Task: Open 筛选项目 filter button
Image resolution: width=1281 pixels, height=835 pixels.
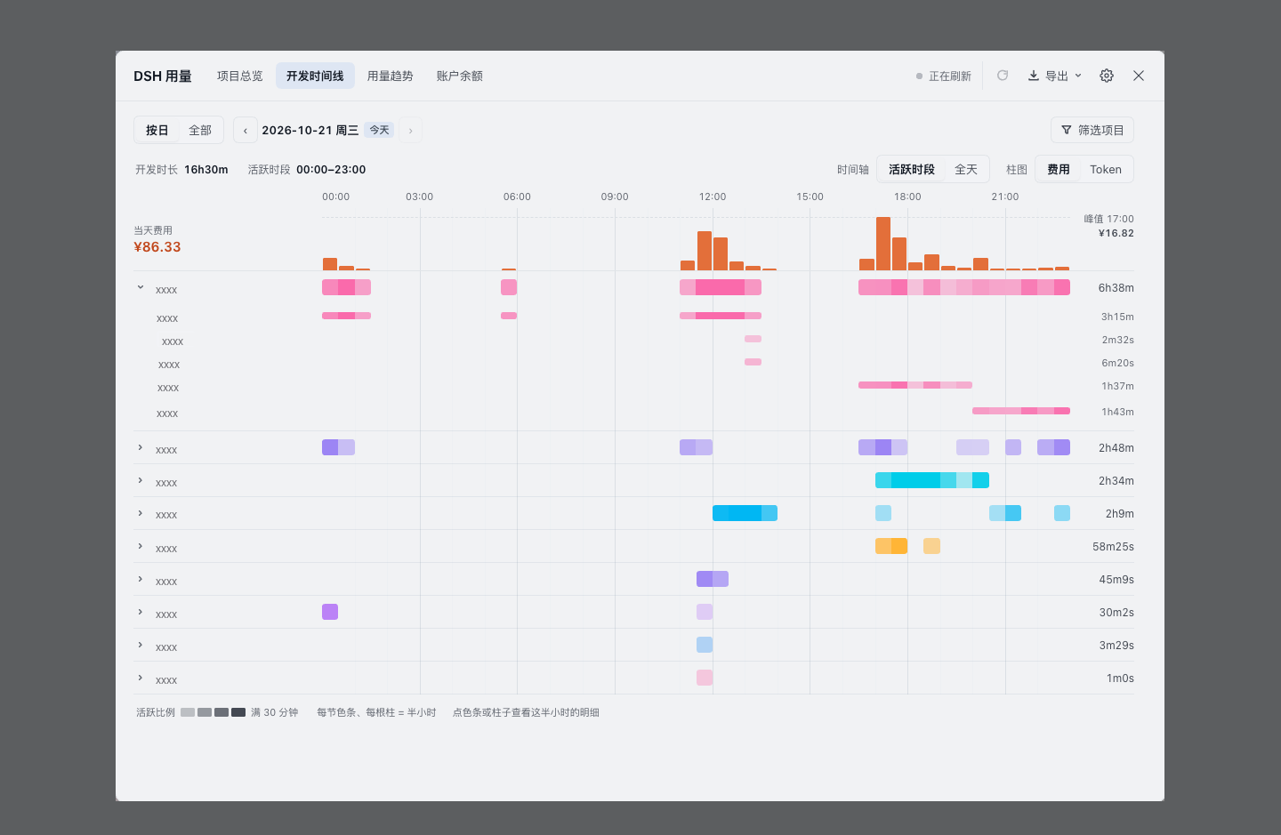Action: click(x=1092, y=130)
